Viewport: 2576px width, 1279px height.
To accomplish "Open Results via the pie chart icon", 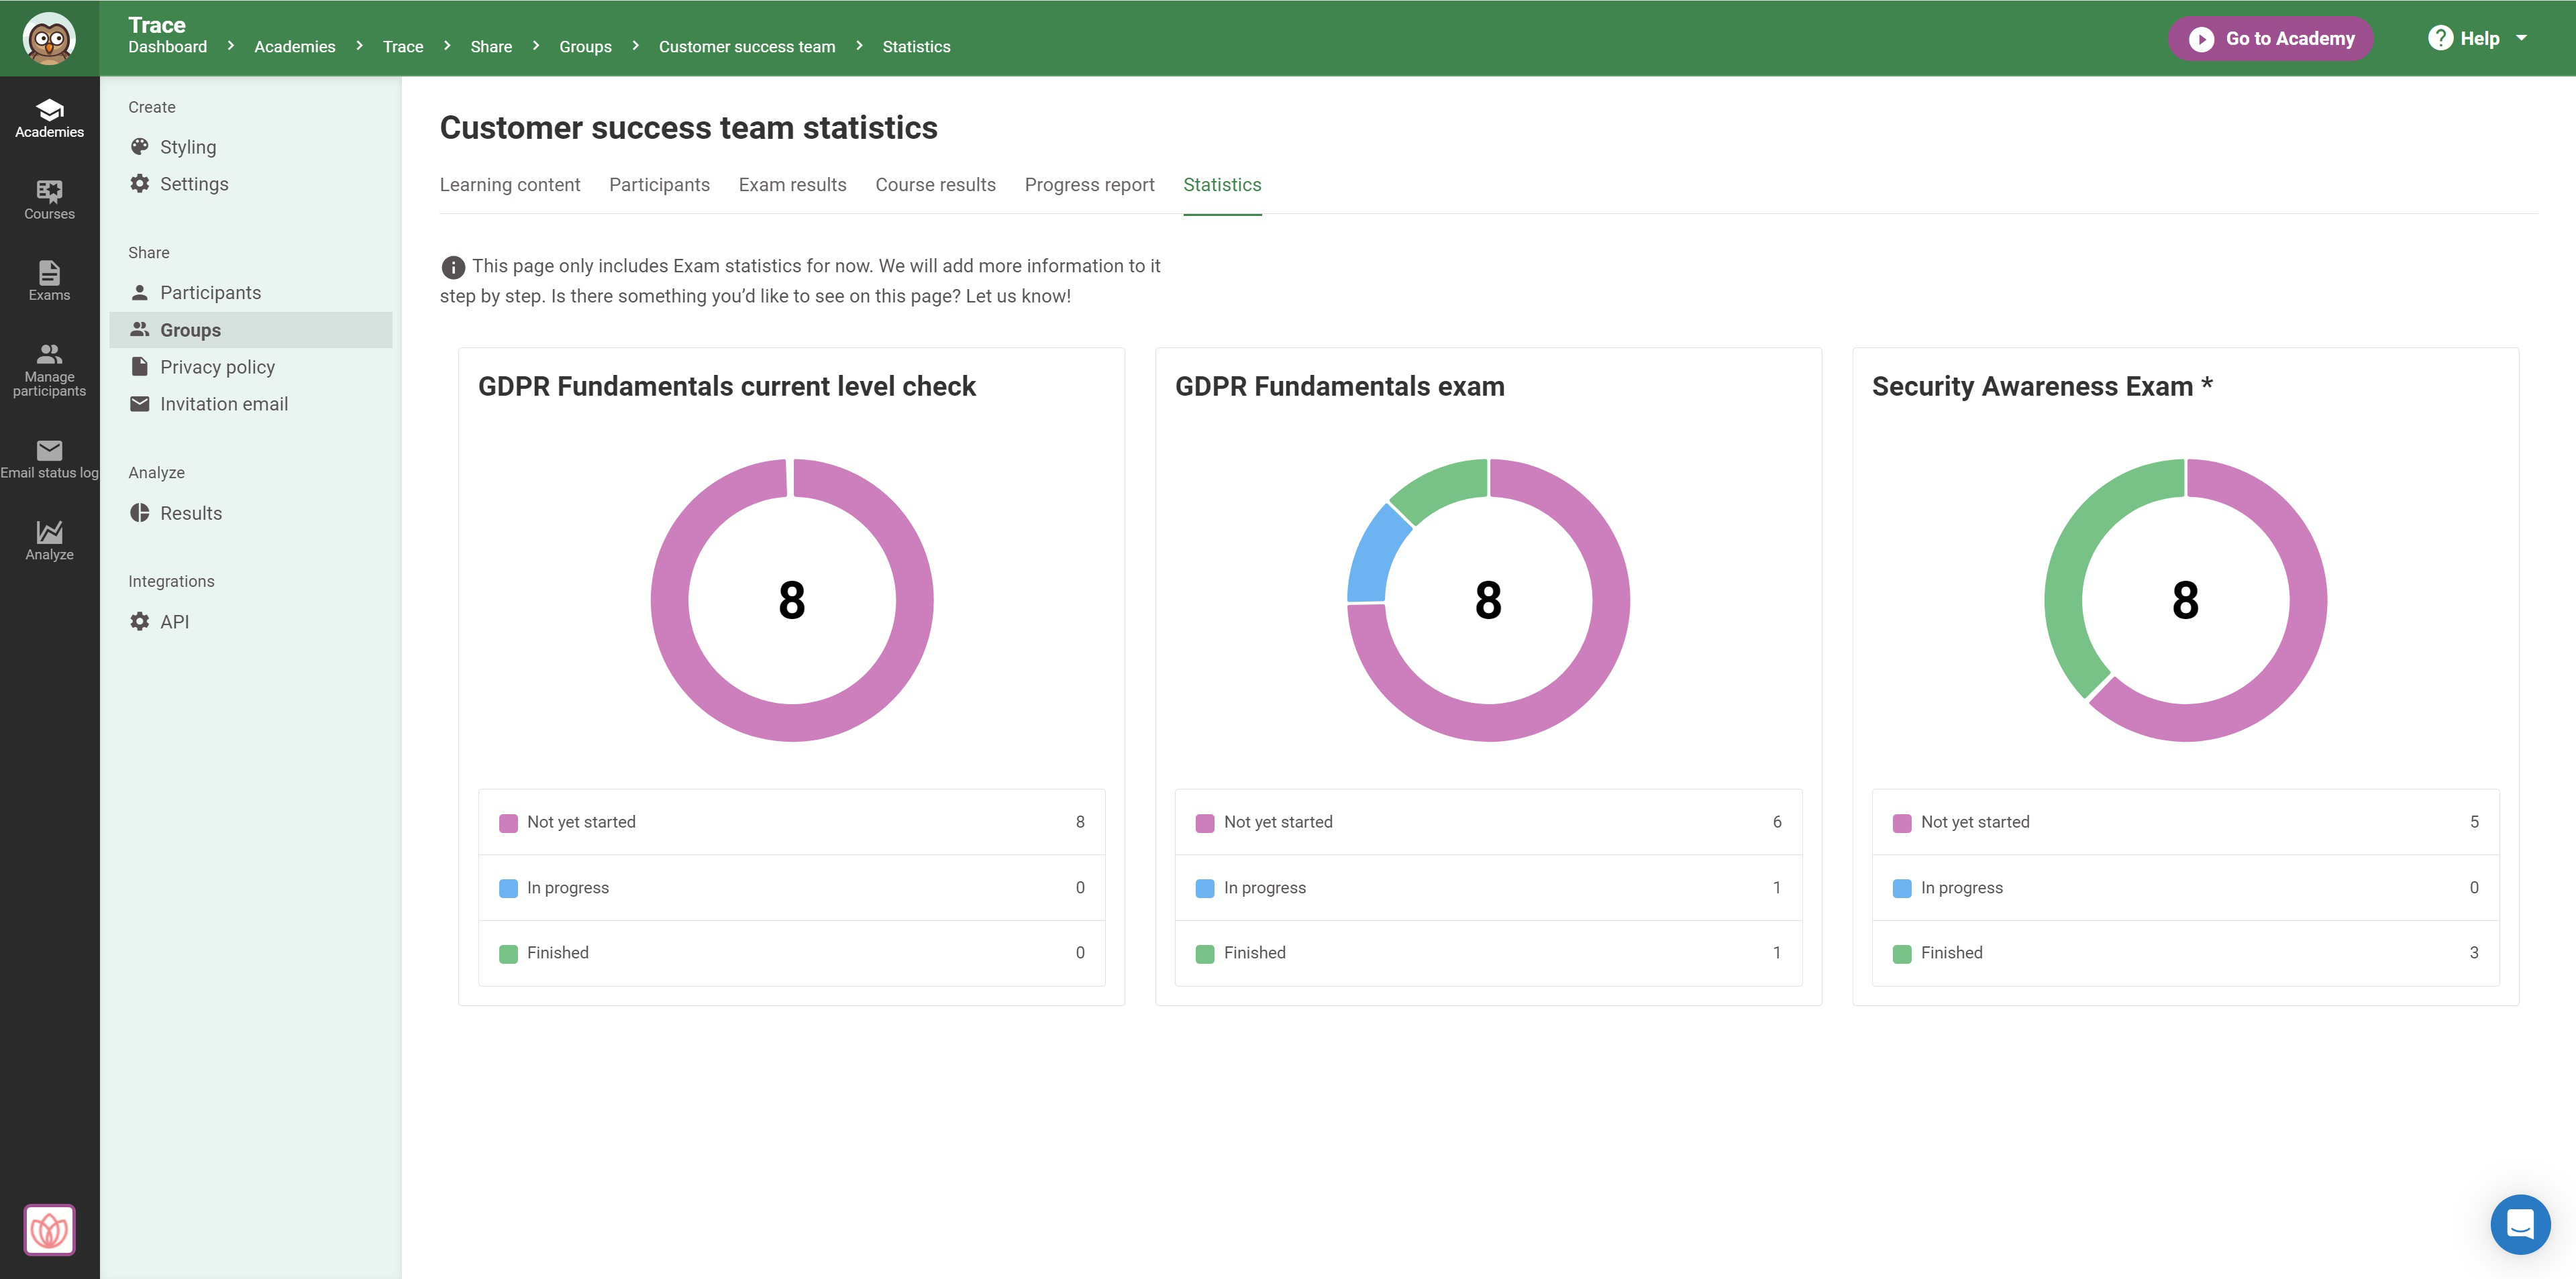I will click(139, 512).
